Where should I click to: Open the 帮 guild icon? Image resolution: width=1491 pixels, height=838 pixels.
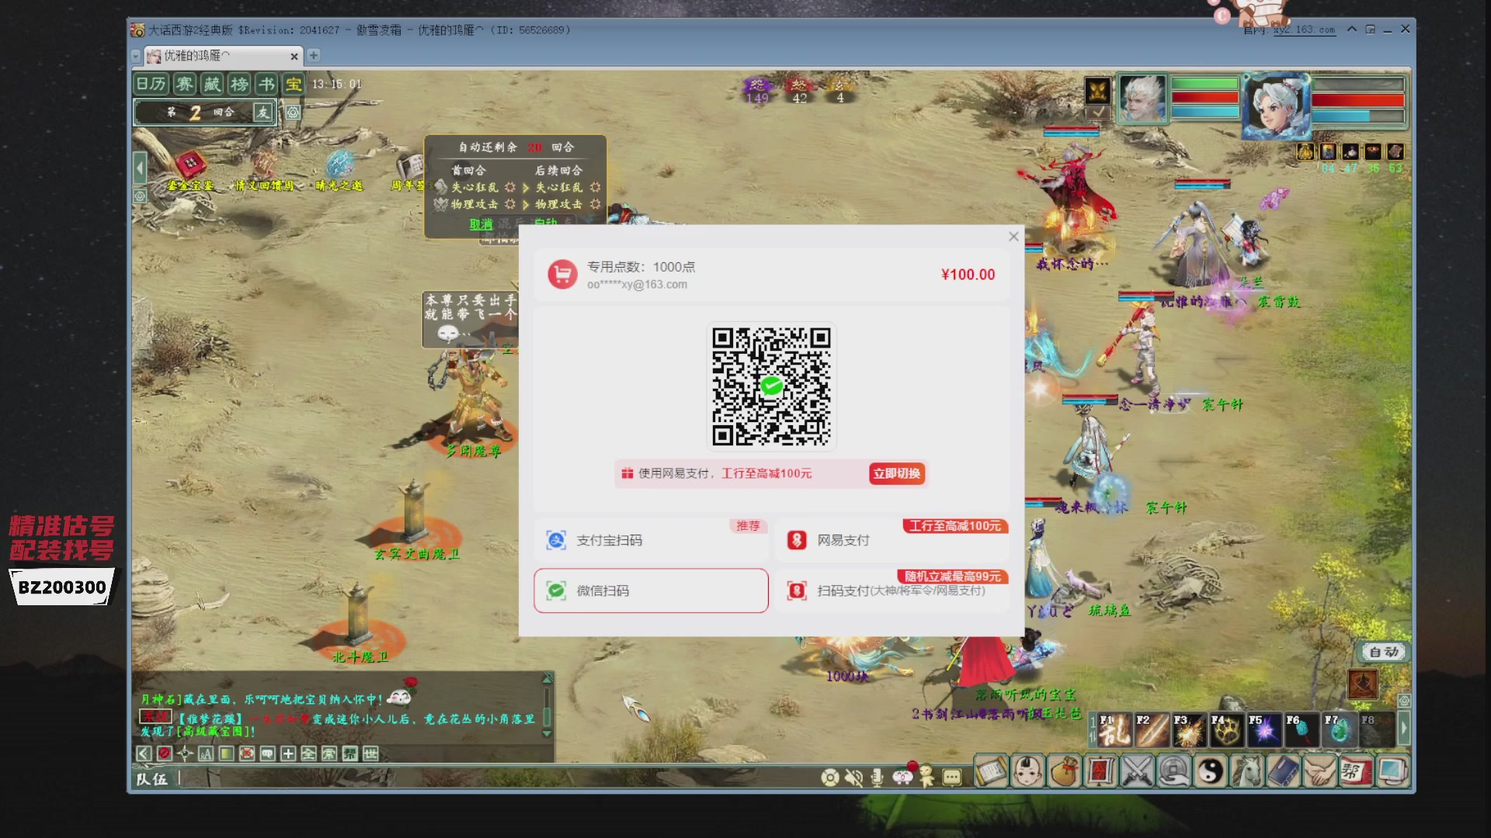1356,771
